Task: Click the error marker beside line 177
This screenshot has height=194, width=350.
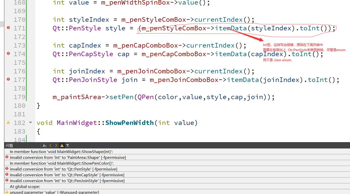Action: (8, 79)
